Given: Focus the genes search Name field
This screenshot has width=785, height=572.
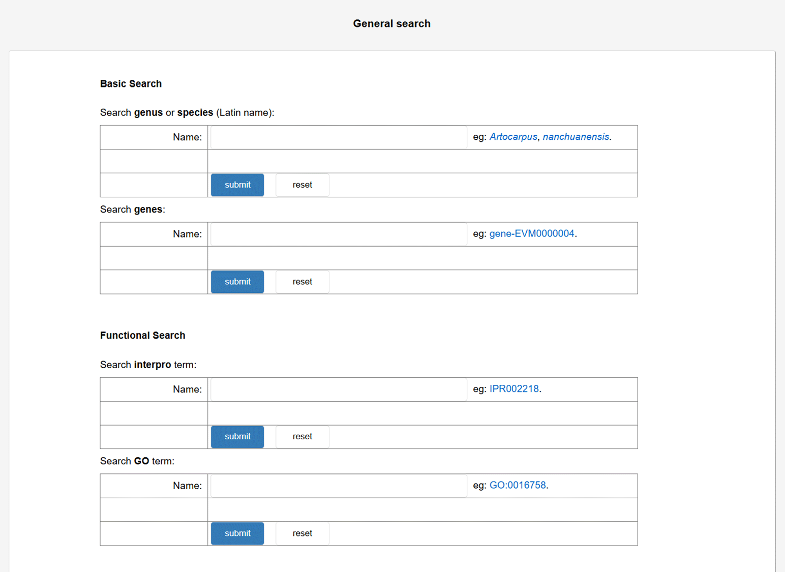Looking at the screenshot, I should coord(339,234).
